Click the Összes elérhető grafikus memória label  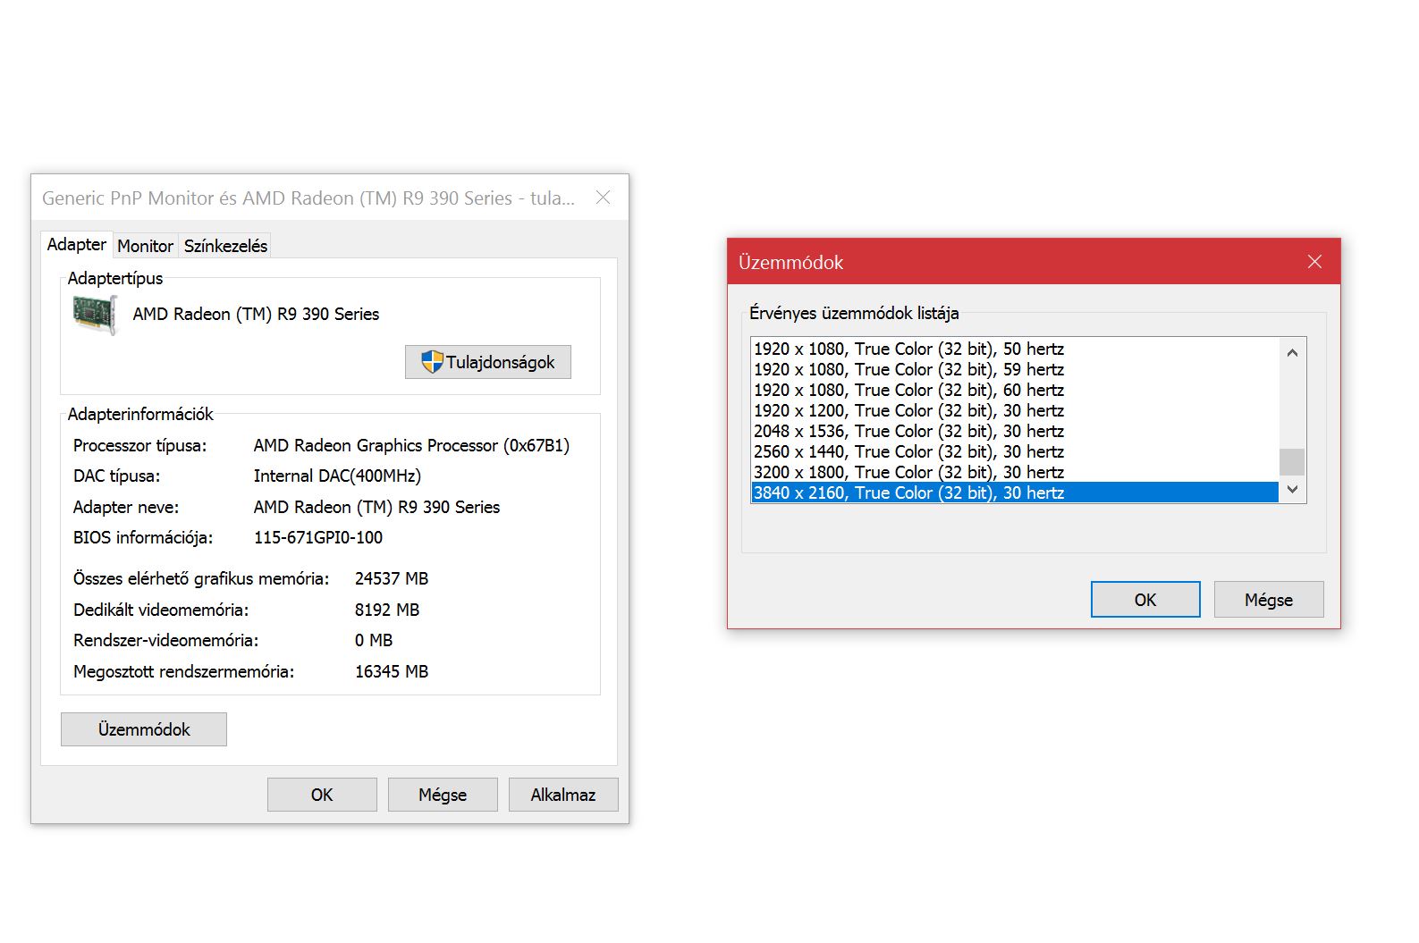click(201, 578)
